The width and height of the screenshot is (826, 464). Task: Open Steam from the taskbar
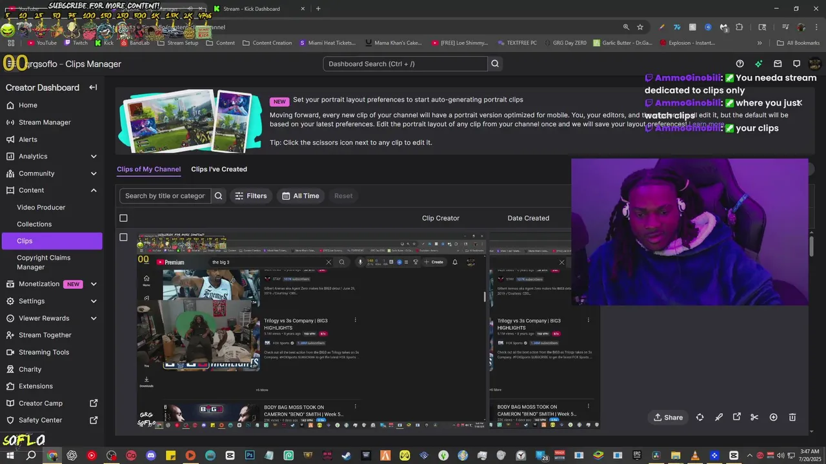347,456
